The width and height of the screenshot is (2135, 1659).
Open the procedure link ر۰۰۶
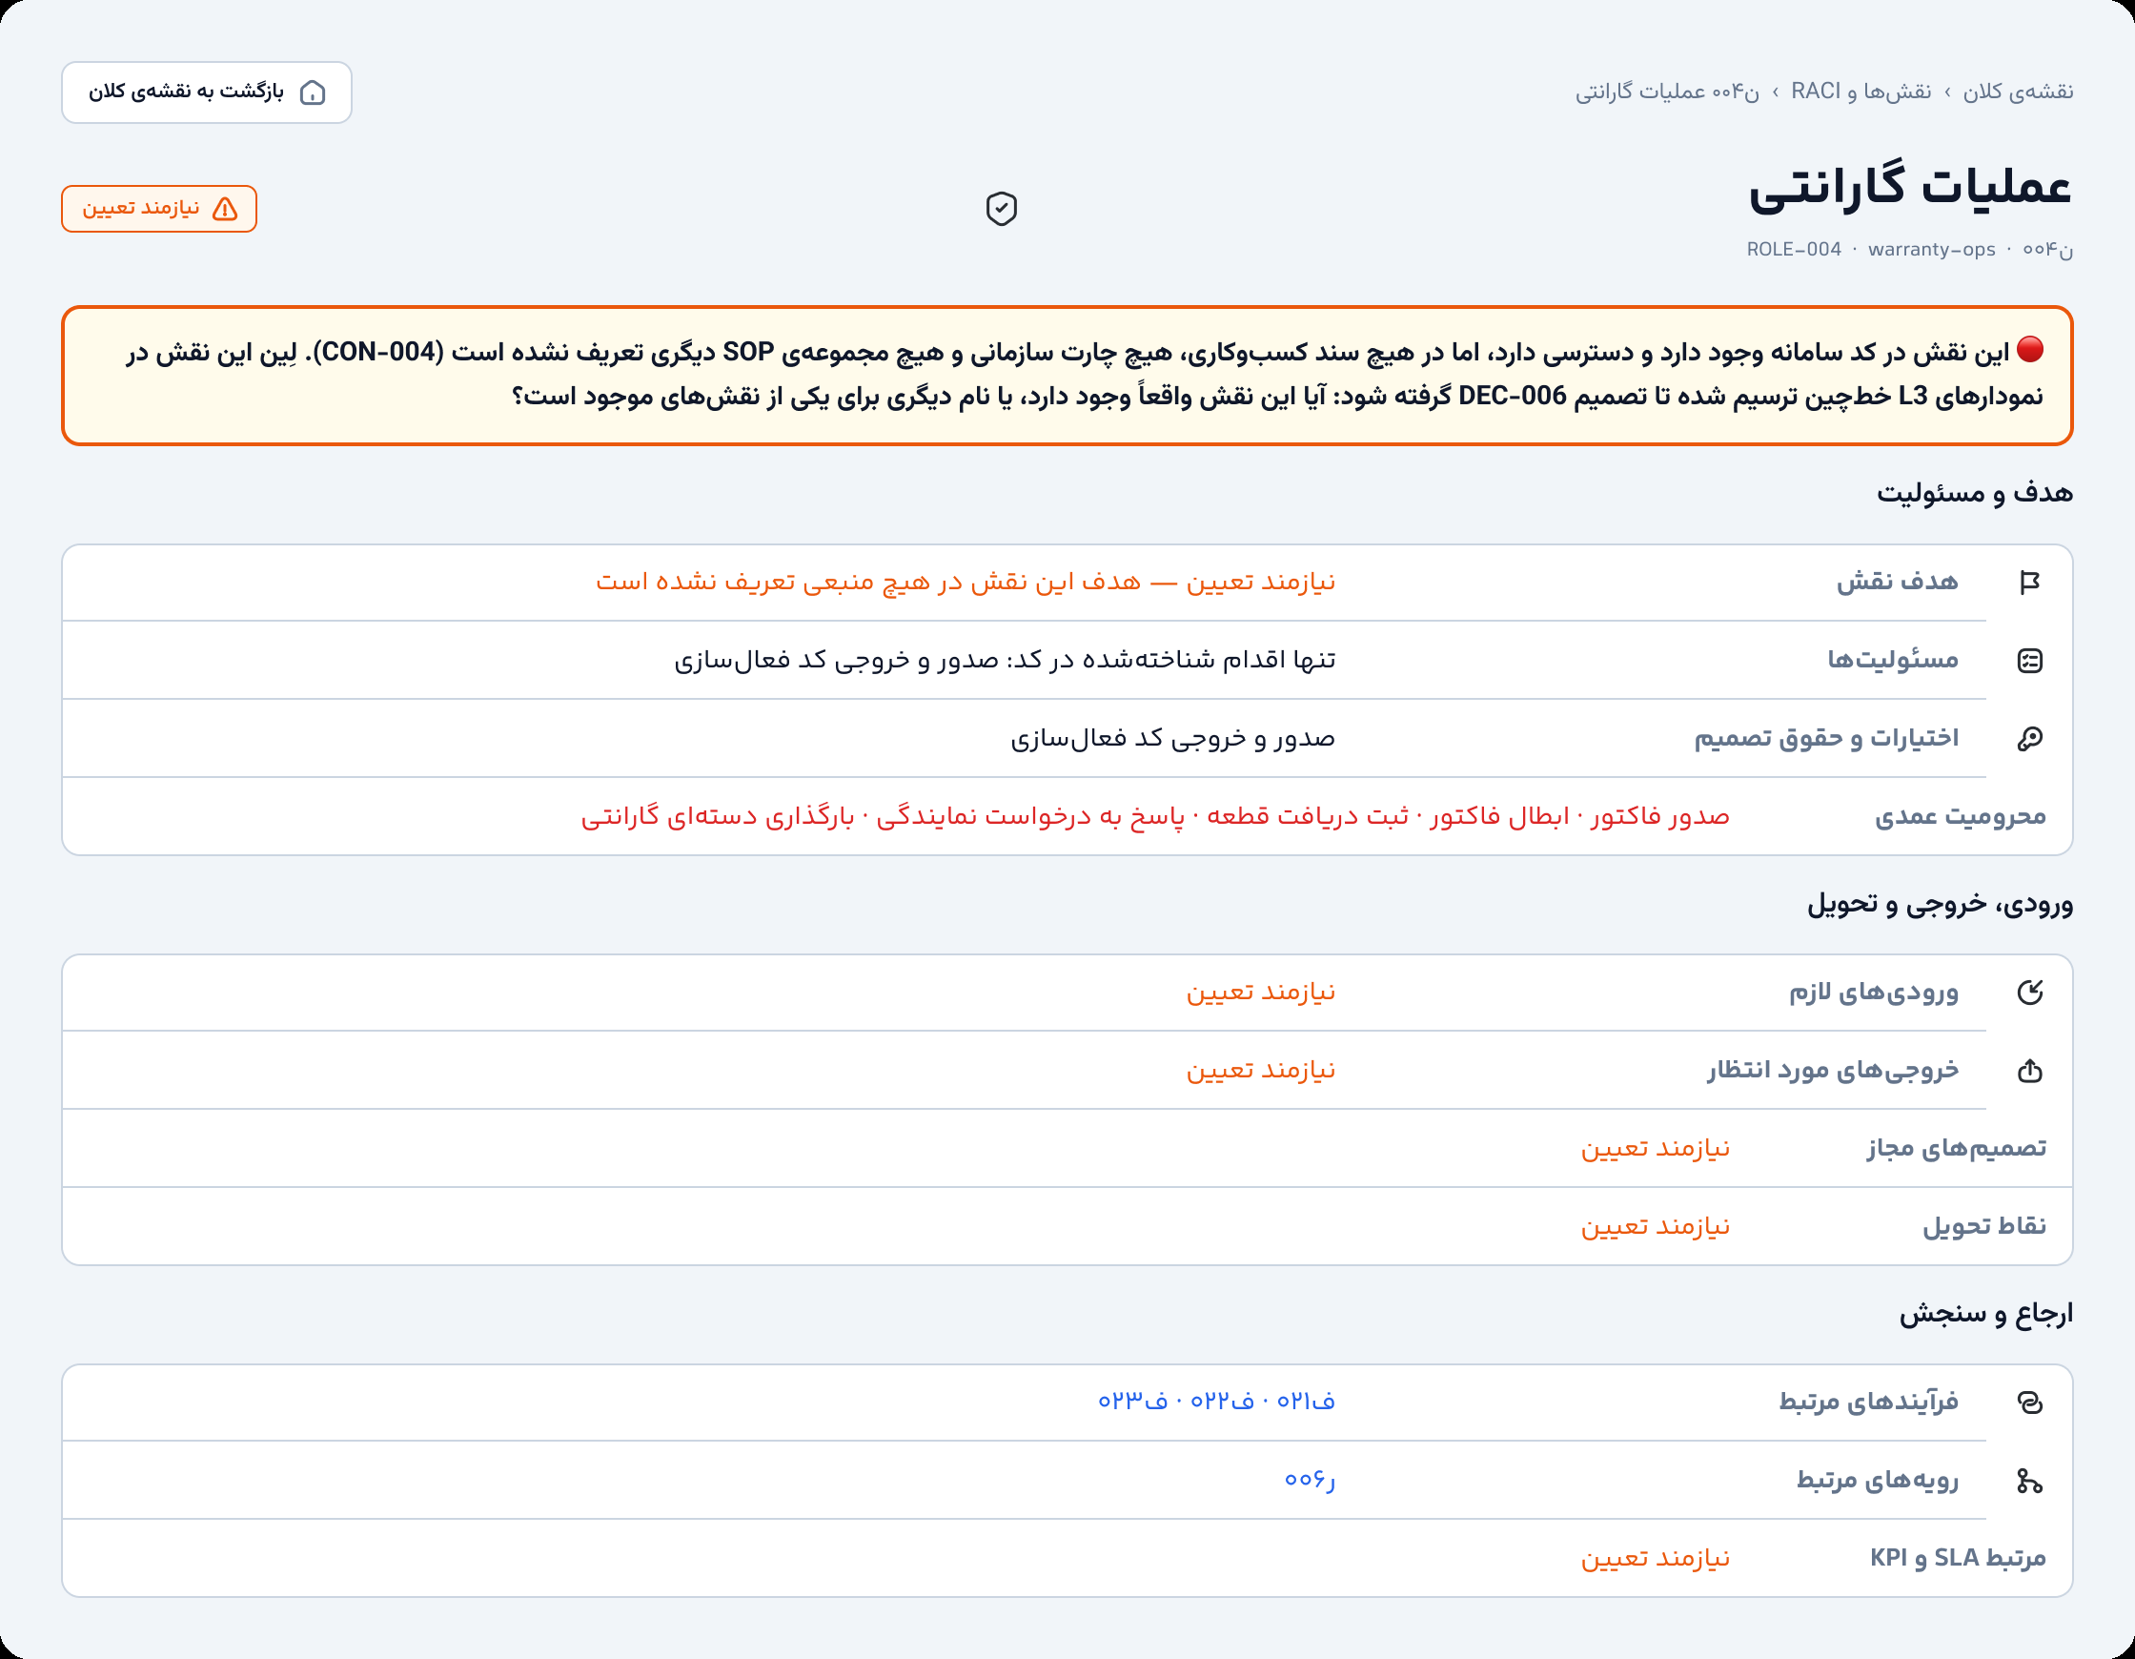1310,1480
